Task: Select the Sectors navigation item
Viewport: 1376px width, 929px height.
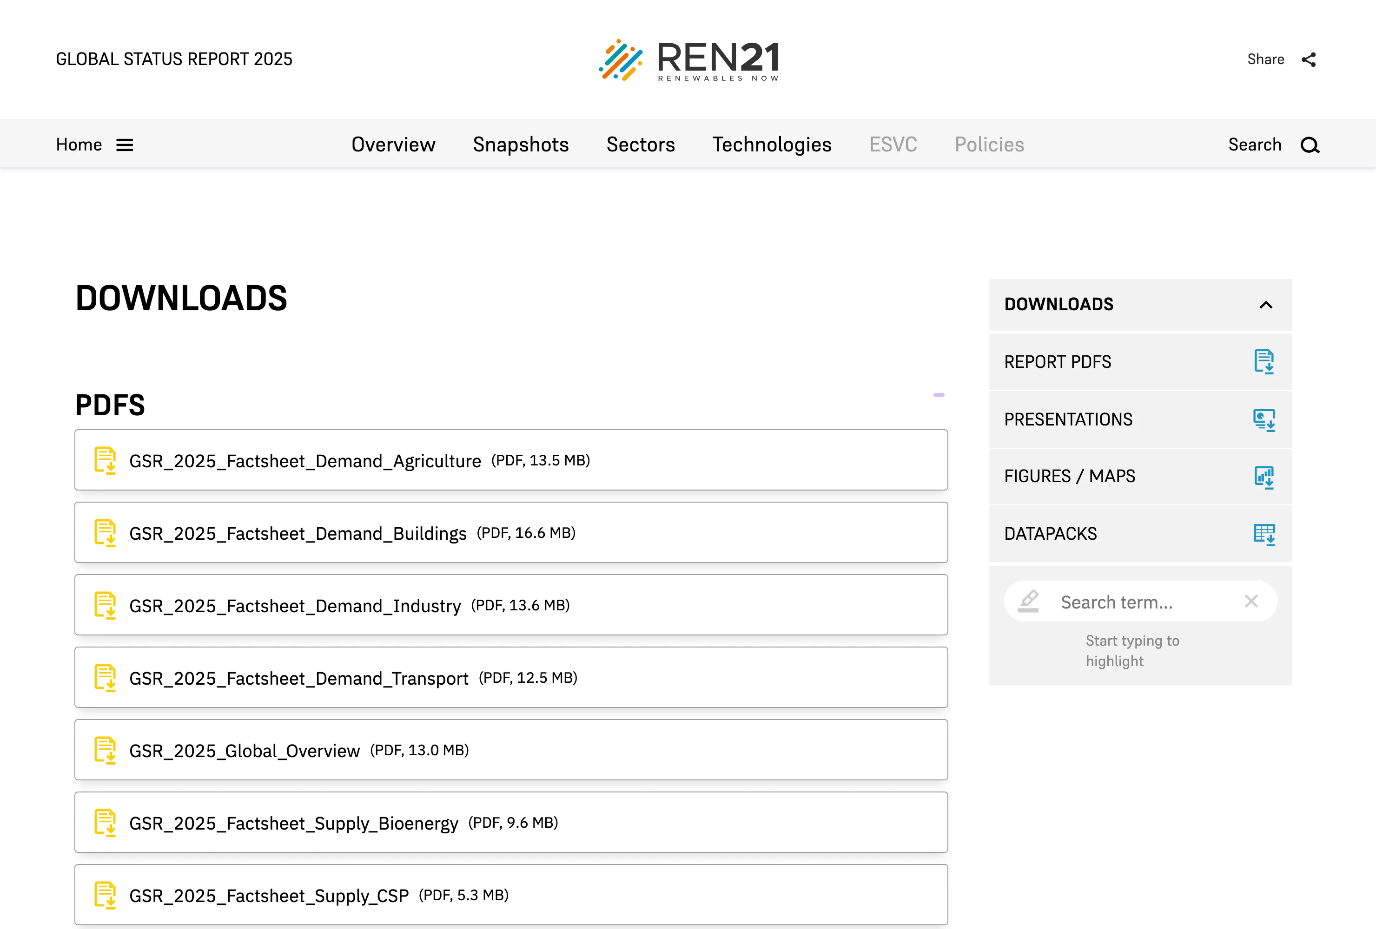Action: (x=641, y=145)
